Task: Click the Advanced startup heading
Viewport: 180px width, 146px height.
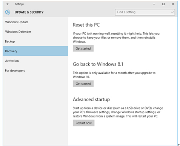Action: coord(91,99)
